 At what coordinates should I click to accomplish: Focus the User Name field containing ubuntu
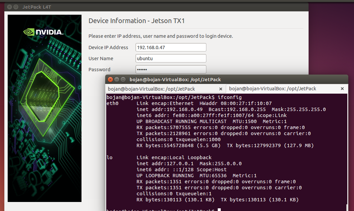pos(171,58)
